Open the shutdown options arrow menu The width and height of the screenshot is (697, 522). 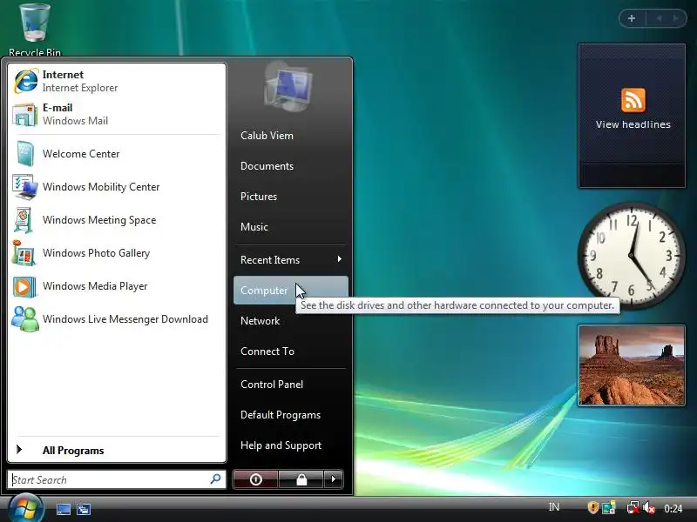click(334, 479)
